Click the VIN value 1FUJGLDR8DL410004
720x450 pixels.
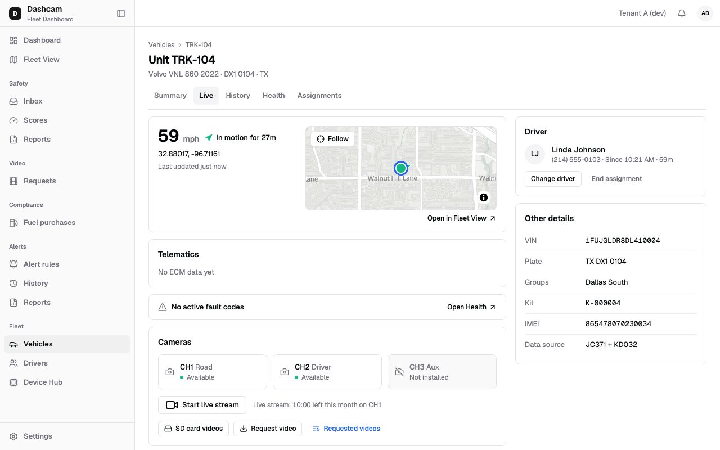[623, 241]
